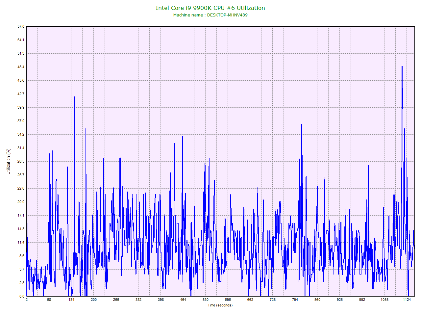Screen dimensions: 421x316
Task: Pick the 17.1 utilization axis value
Action: 21,215
